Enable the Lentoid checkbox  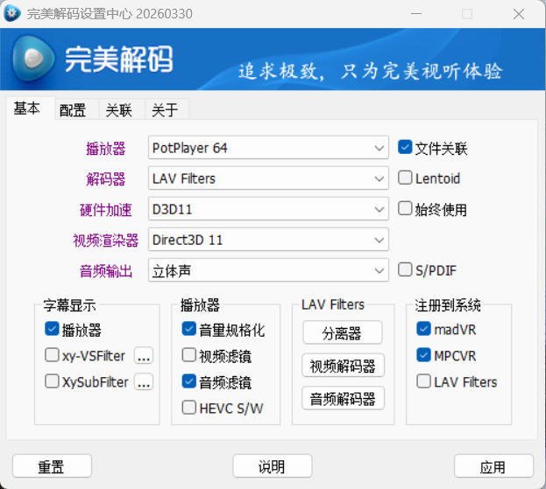pyautogui.click(x=405, y=178)
